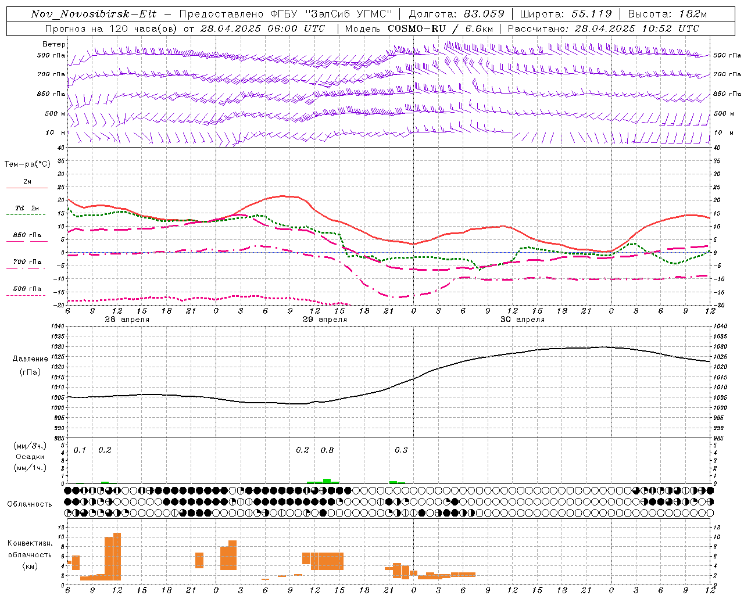The image size is (744, 595).
Task: Click the (мм/1ч.) precipitation unit label
Action: click(x=30, y=467)
